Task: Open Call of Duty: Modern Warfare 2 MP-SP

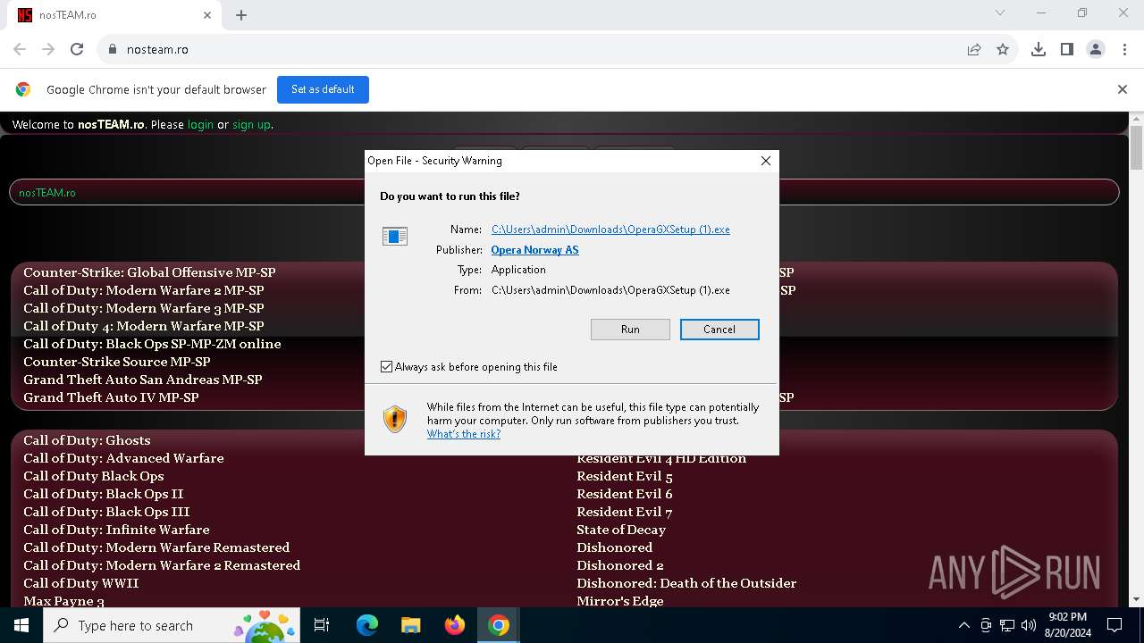Action: [x=144, y=290]
